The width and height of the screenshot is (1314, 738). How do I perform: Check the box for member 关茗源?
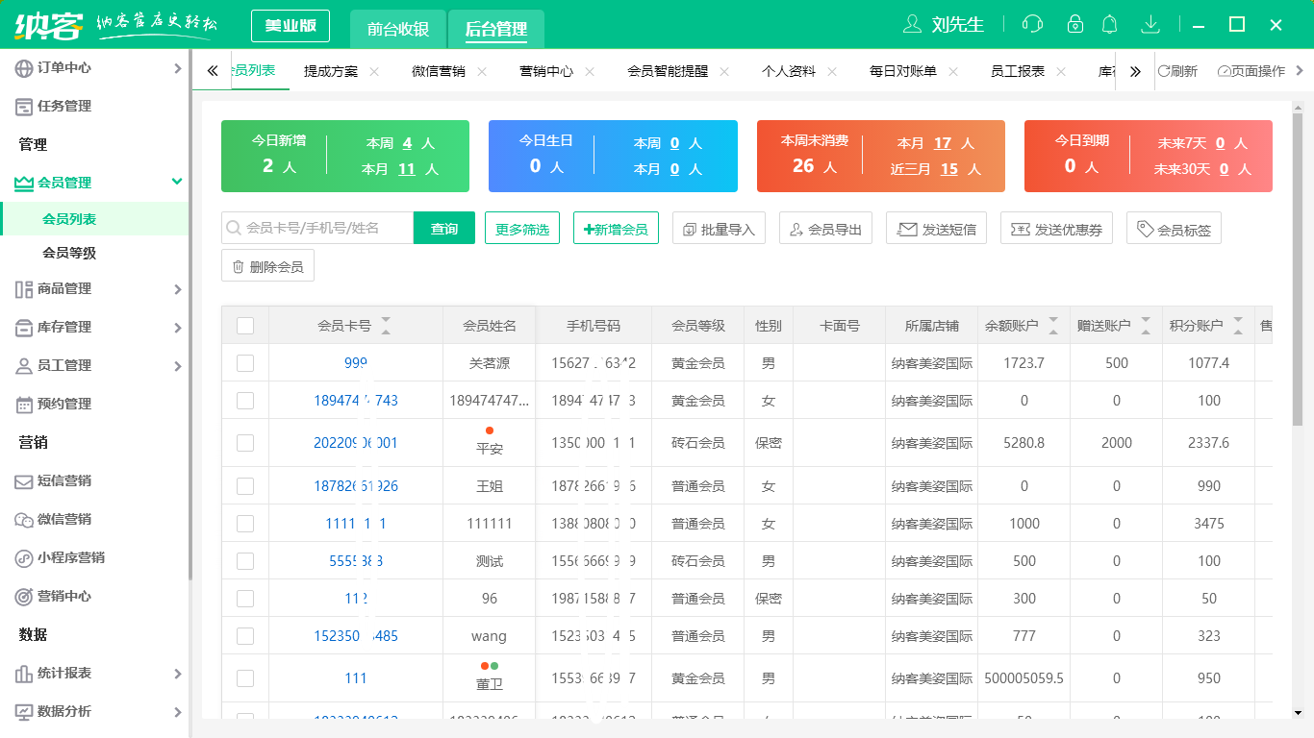coord(245,363)
